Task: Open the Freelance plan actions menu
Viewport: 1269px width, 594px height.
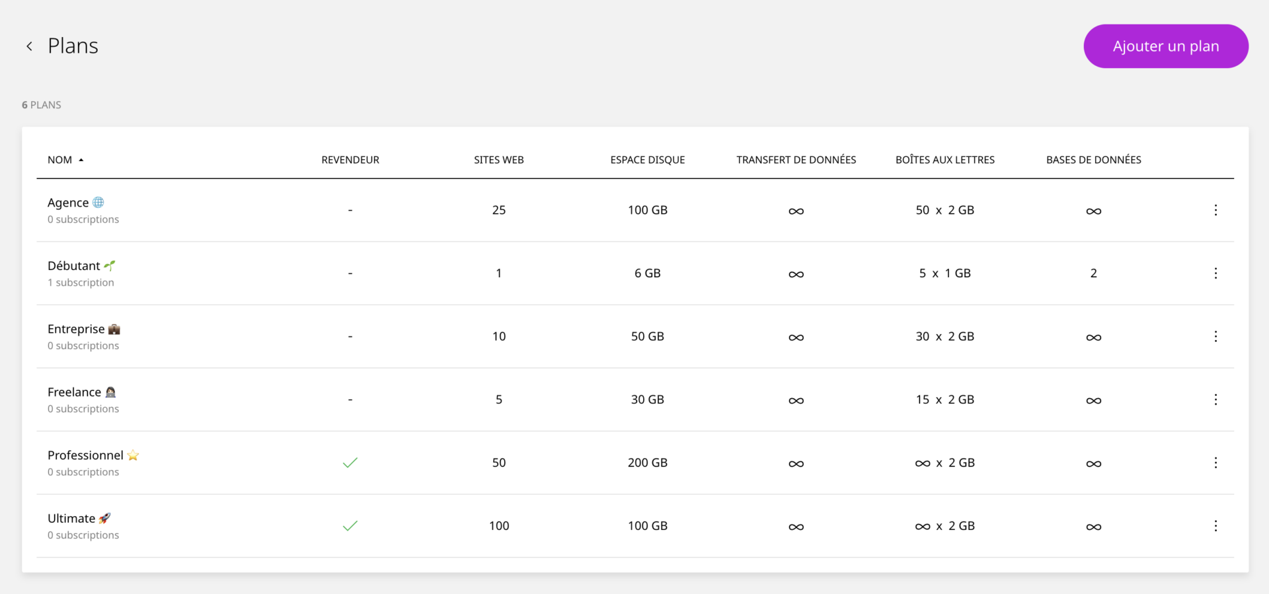Action: click(x=1216, y=399)
